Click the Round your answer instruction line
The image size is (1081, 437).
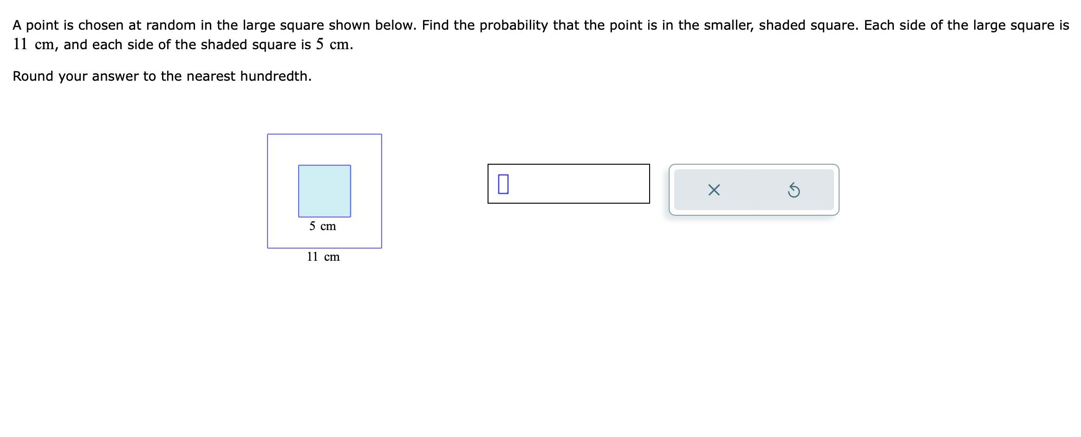(x=162, y=76)
